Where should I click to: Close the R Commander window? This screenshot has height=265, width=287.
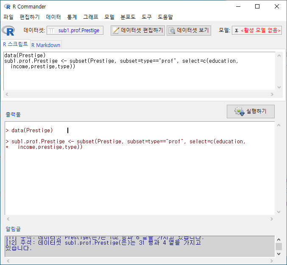point(277,7)
